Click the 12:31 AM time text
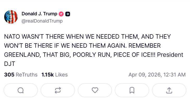 tap(174, 75)
